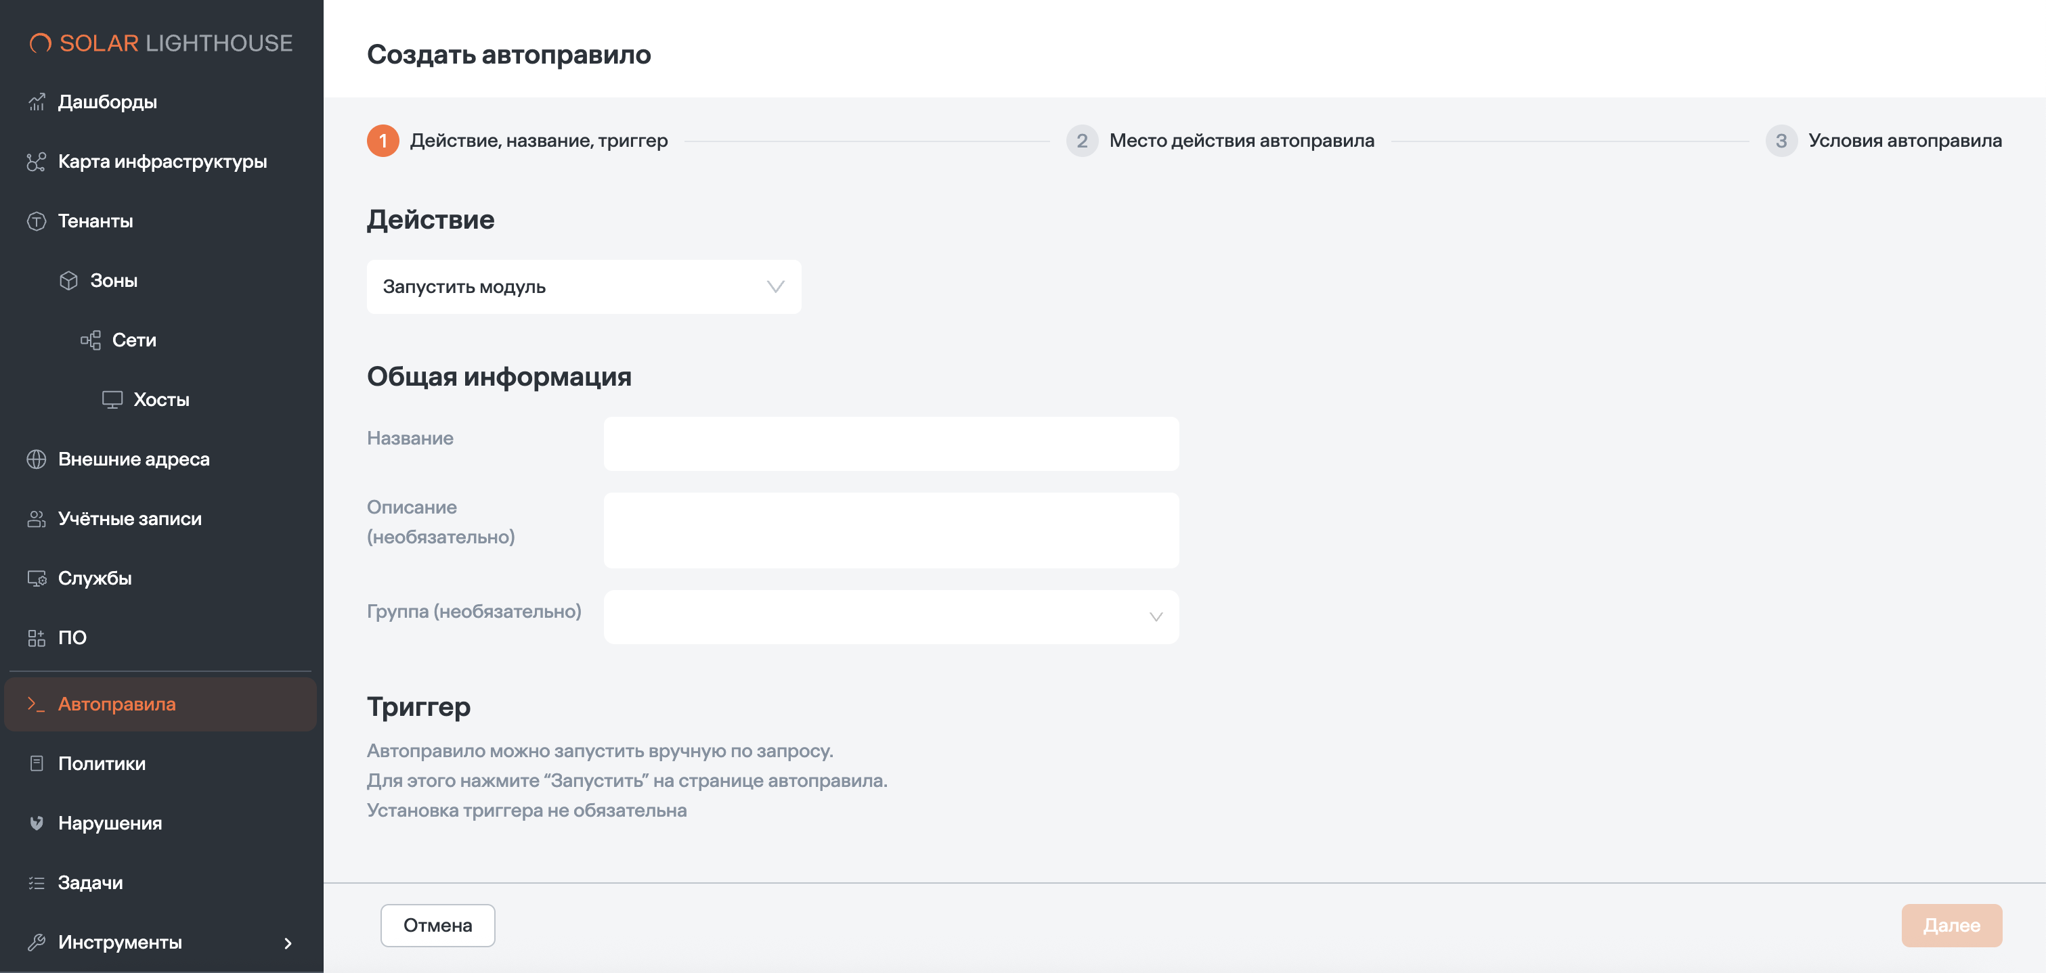
Task: Click the Автоправила terminal prompt icon
Action: (x=37, y=704)
